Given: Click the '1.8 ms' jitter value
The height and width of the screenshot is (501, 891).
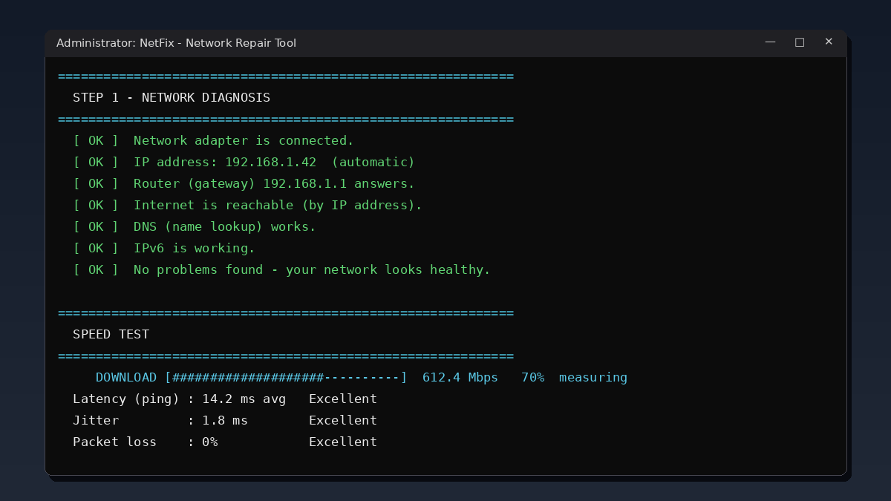Looking at the screenshot, I should pos(225,421).
